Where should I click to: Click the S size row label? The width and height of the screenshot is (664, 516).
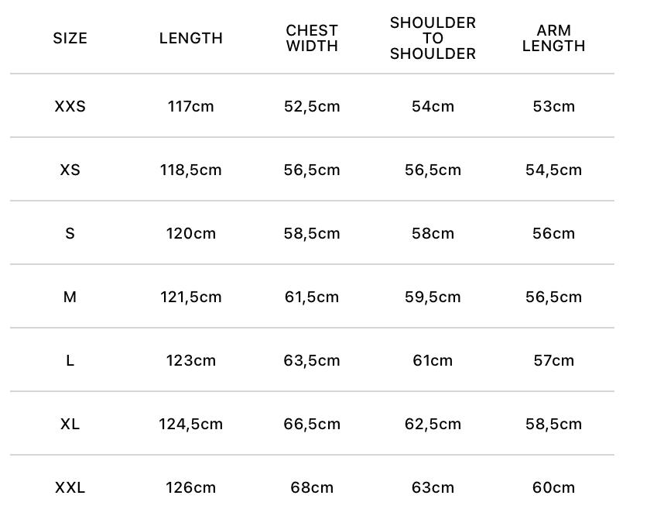pyautogui.click(x=70, y=233)
